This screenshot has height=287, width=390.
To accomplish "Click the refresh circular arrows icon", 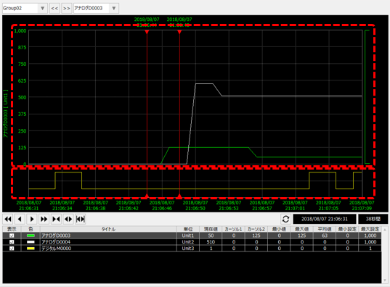I will tap(286, 219).
